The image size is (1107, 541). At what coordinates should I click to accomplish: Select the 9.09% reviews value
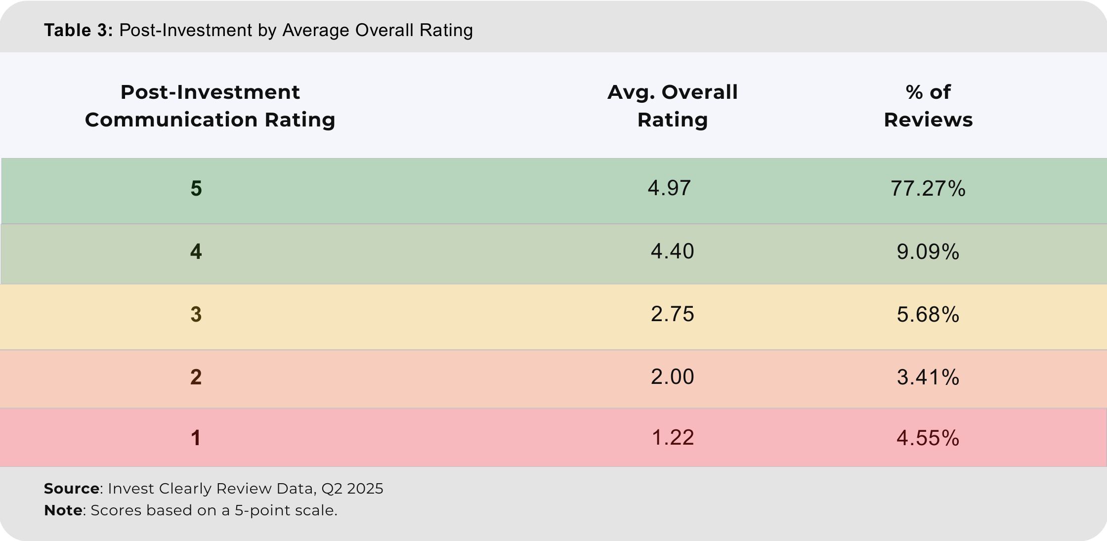(x=928, y=252)
